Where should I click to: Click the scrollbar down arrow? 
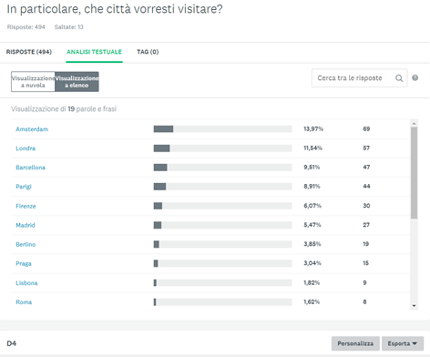point(414,306)
